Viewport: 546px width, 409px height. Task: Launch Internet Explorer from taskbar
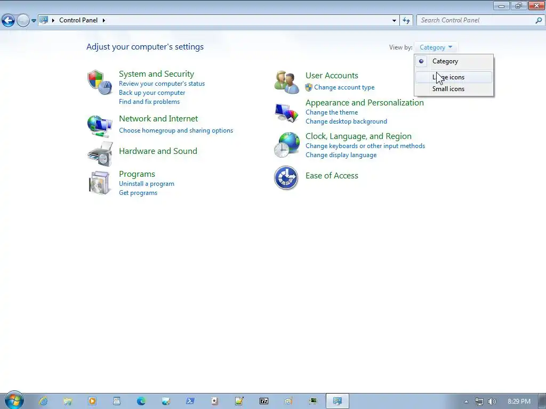tap(43, 401)
